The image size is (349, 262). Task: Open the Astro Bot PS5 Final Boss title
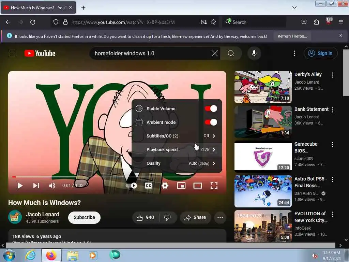(x=310, y=182)
